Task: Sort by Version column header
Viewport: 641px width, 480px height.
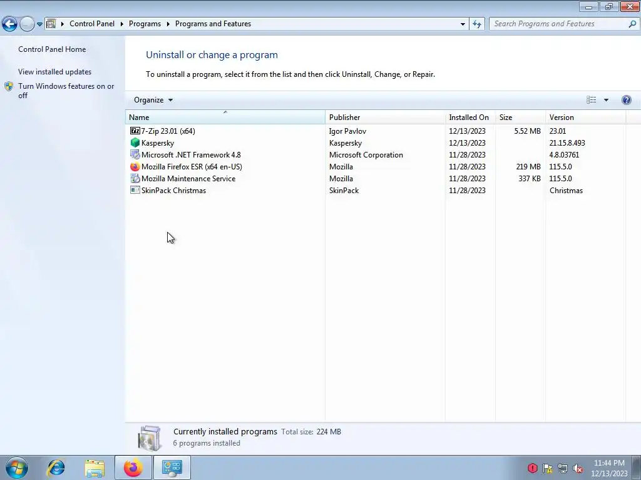Action: pos(585,117)
